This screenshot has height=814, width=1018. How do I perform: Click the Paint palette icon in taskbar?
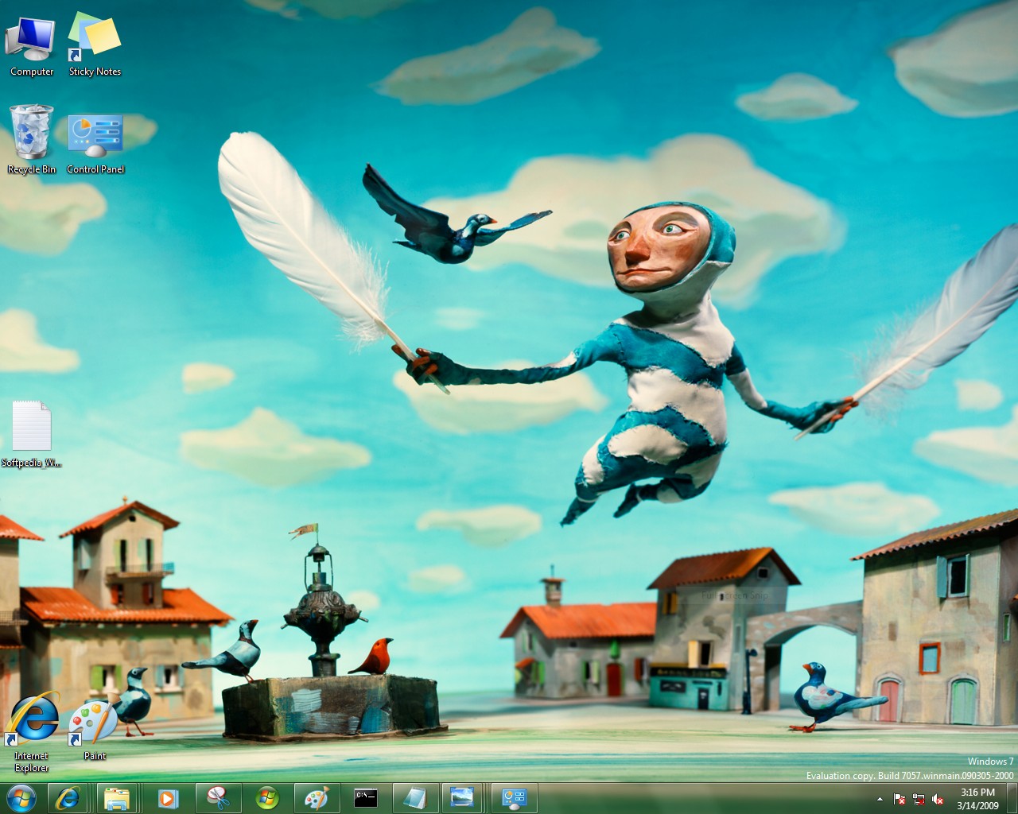[317, 798]
